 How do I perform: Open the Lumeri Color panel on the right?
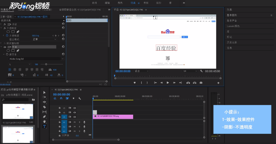[x=233, y=26]
